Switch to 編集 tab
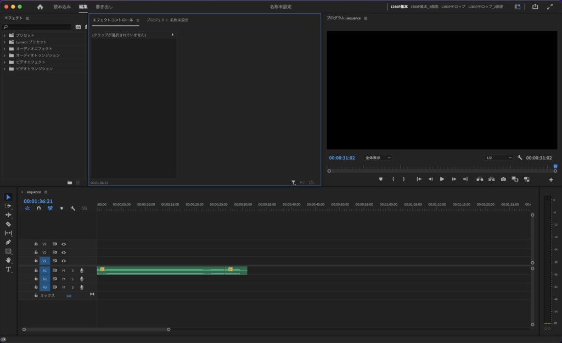The image size is (562, 343). (83, 7)
